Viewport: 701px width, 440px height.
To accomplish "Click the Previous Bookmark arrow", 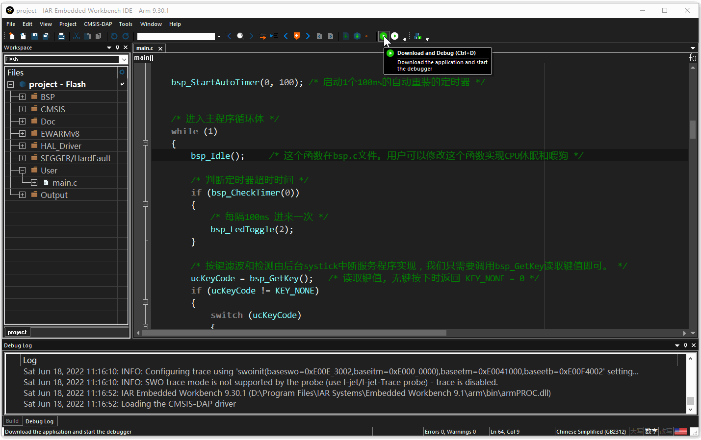I will (x=286, y=36).
